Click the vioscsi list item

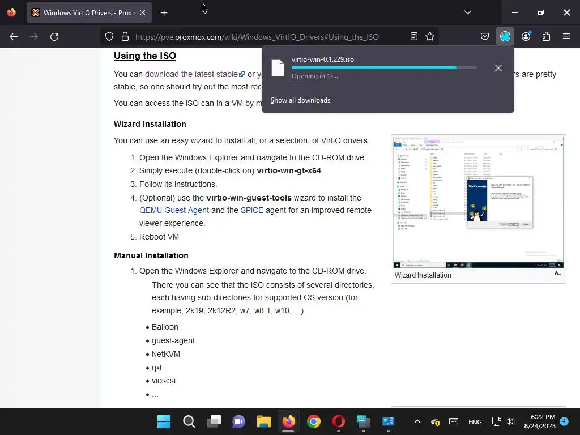pyautogui.click(x=164, y=381)
